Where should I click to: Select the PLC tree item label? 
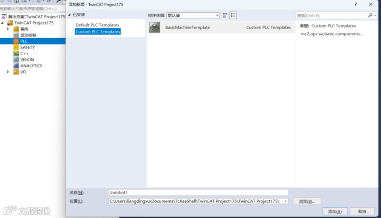(24, 42)
